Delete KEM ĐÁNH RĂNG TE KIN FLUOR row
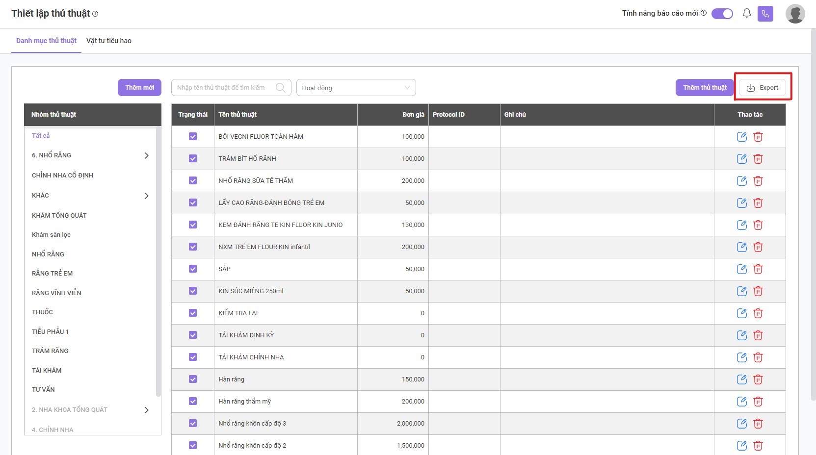Image resolution: width=816 pixels, height=455 pixels. (758, 225)
